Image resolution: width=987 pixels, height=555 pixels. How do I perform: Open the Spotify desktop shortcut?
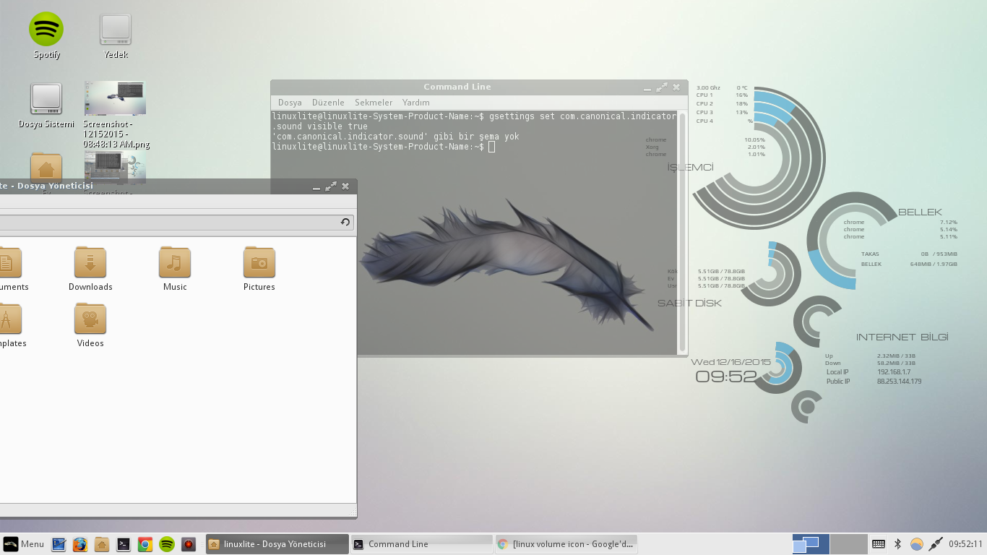[46, 35]
